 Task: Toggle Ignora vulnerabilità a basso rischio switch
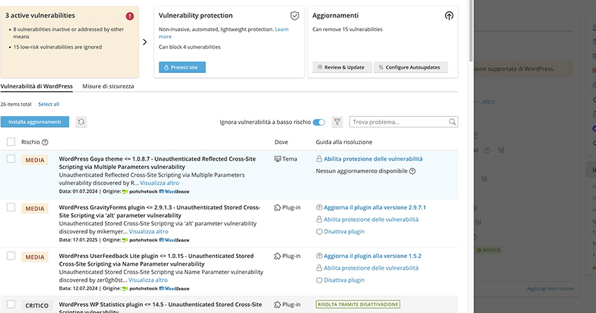coord(319,122)
